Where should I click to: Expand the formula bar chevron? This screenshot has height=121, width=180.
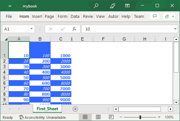tap(175, 29)
